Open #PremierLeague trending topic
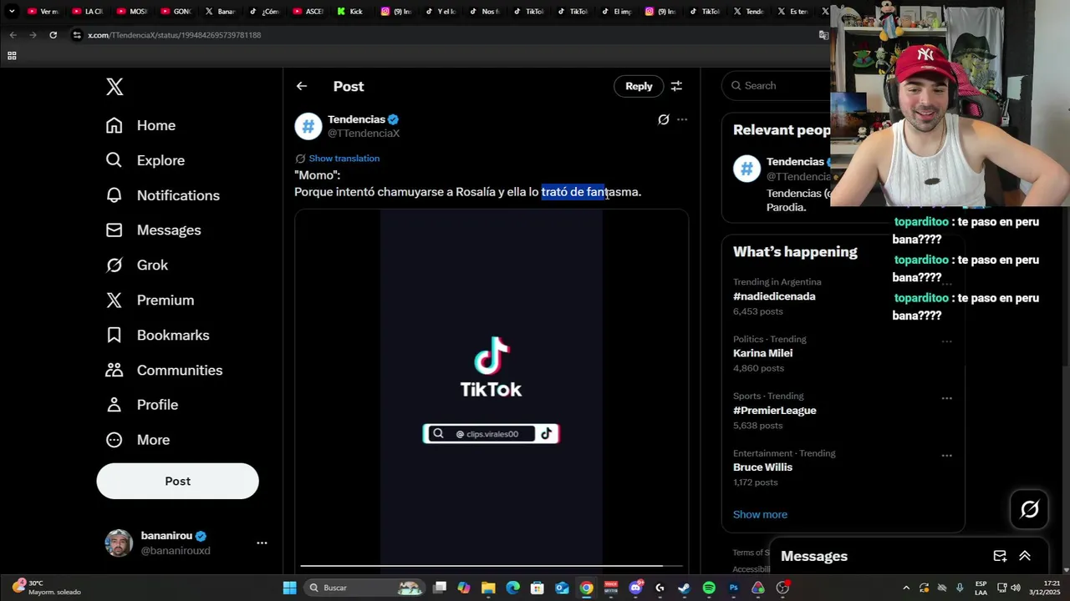 tap(775, 411)
